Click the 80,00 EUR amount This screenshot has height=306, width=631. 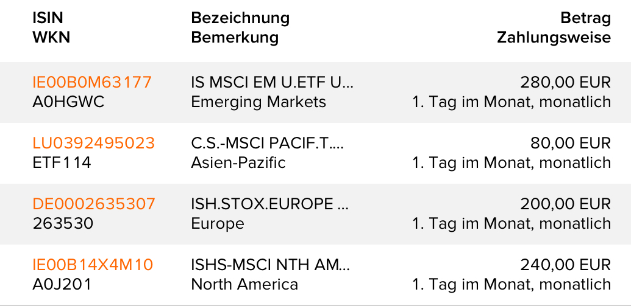pyautogui.click(x=570, y=143)
